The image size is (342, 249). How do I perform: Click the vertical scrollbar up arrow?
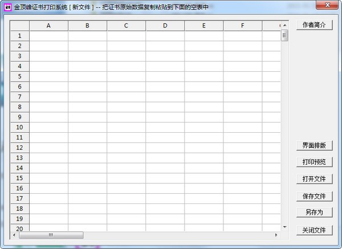pos(284,25)
